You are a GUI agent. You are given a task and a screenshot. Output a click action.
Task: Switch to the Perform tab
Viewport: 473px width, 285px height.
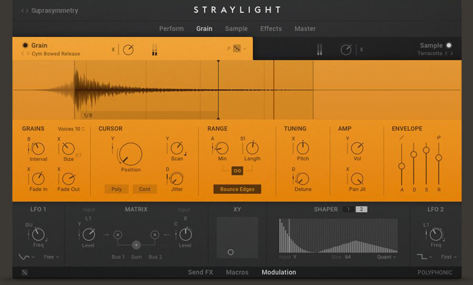[171, 29]
